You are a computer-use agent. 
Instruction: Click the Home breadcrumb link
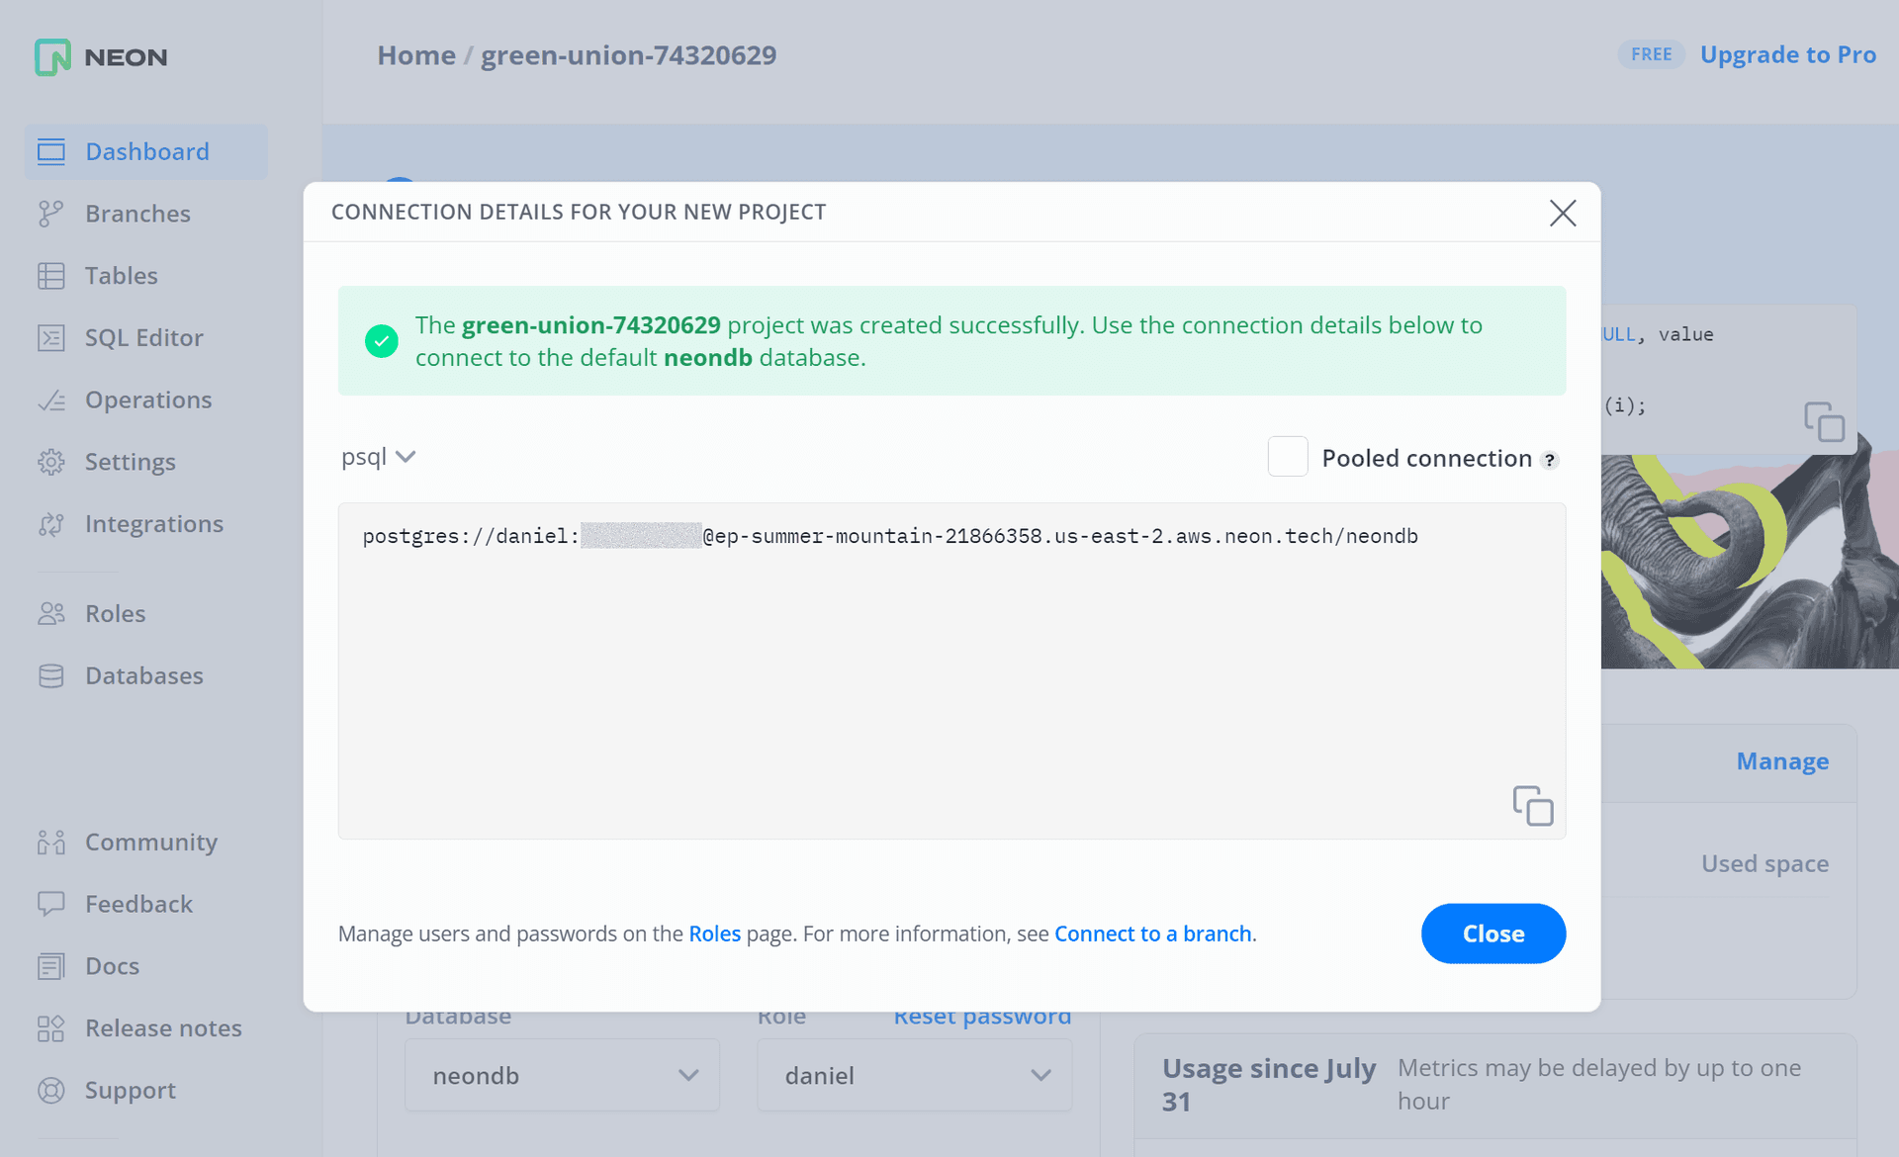(416, 55)
